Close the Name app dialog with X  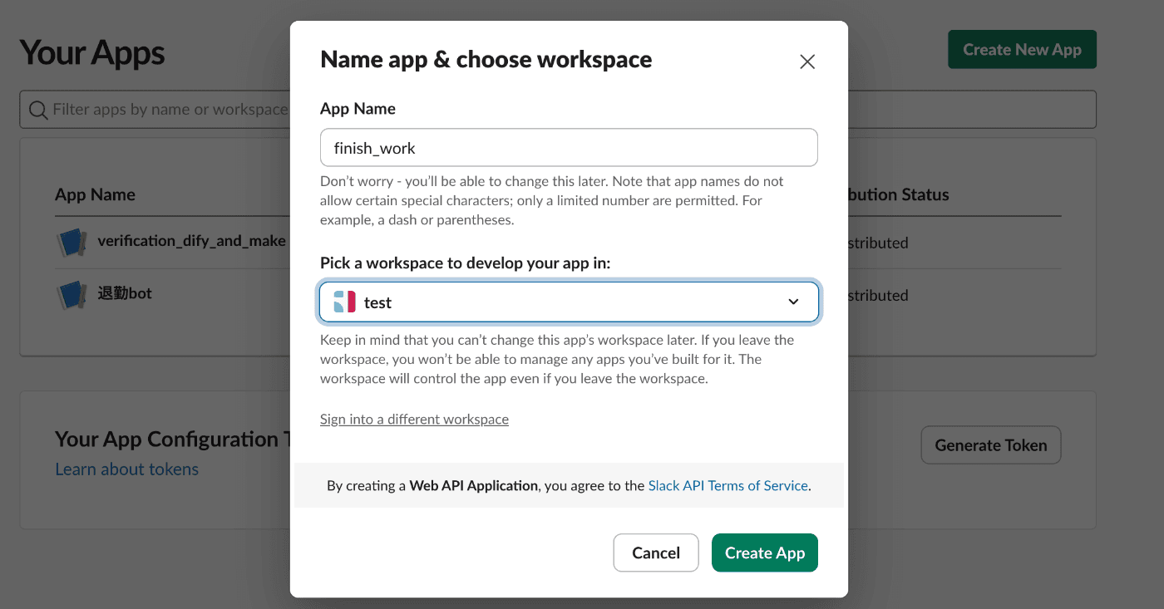806,61
